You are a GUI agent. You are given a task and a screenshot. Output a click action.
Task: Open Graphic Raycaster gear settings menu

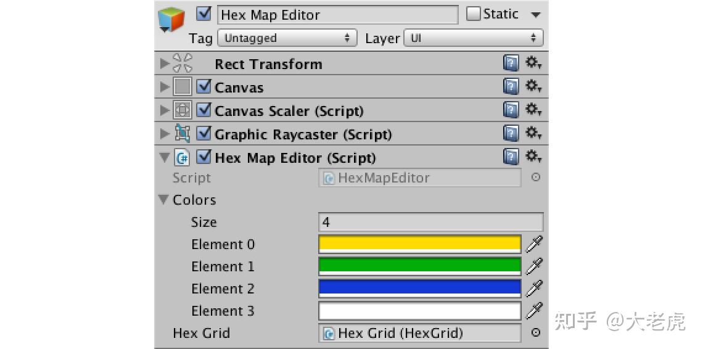click(533, 133)
